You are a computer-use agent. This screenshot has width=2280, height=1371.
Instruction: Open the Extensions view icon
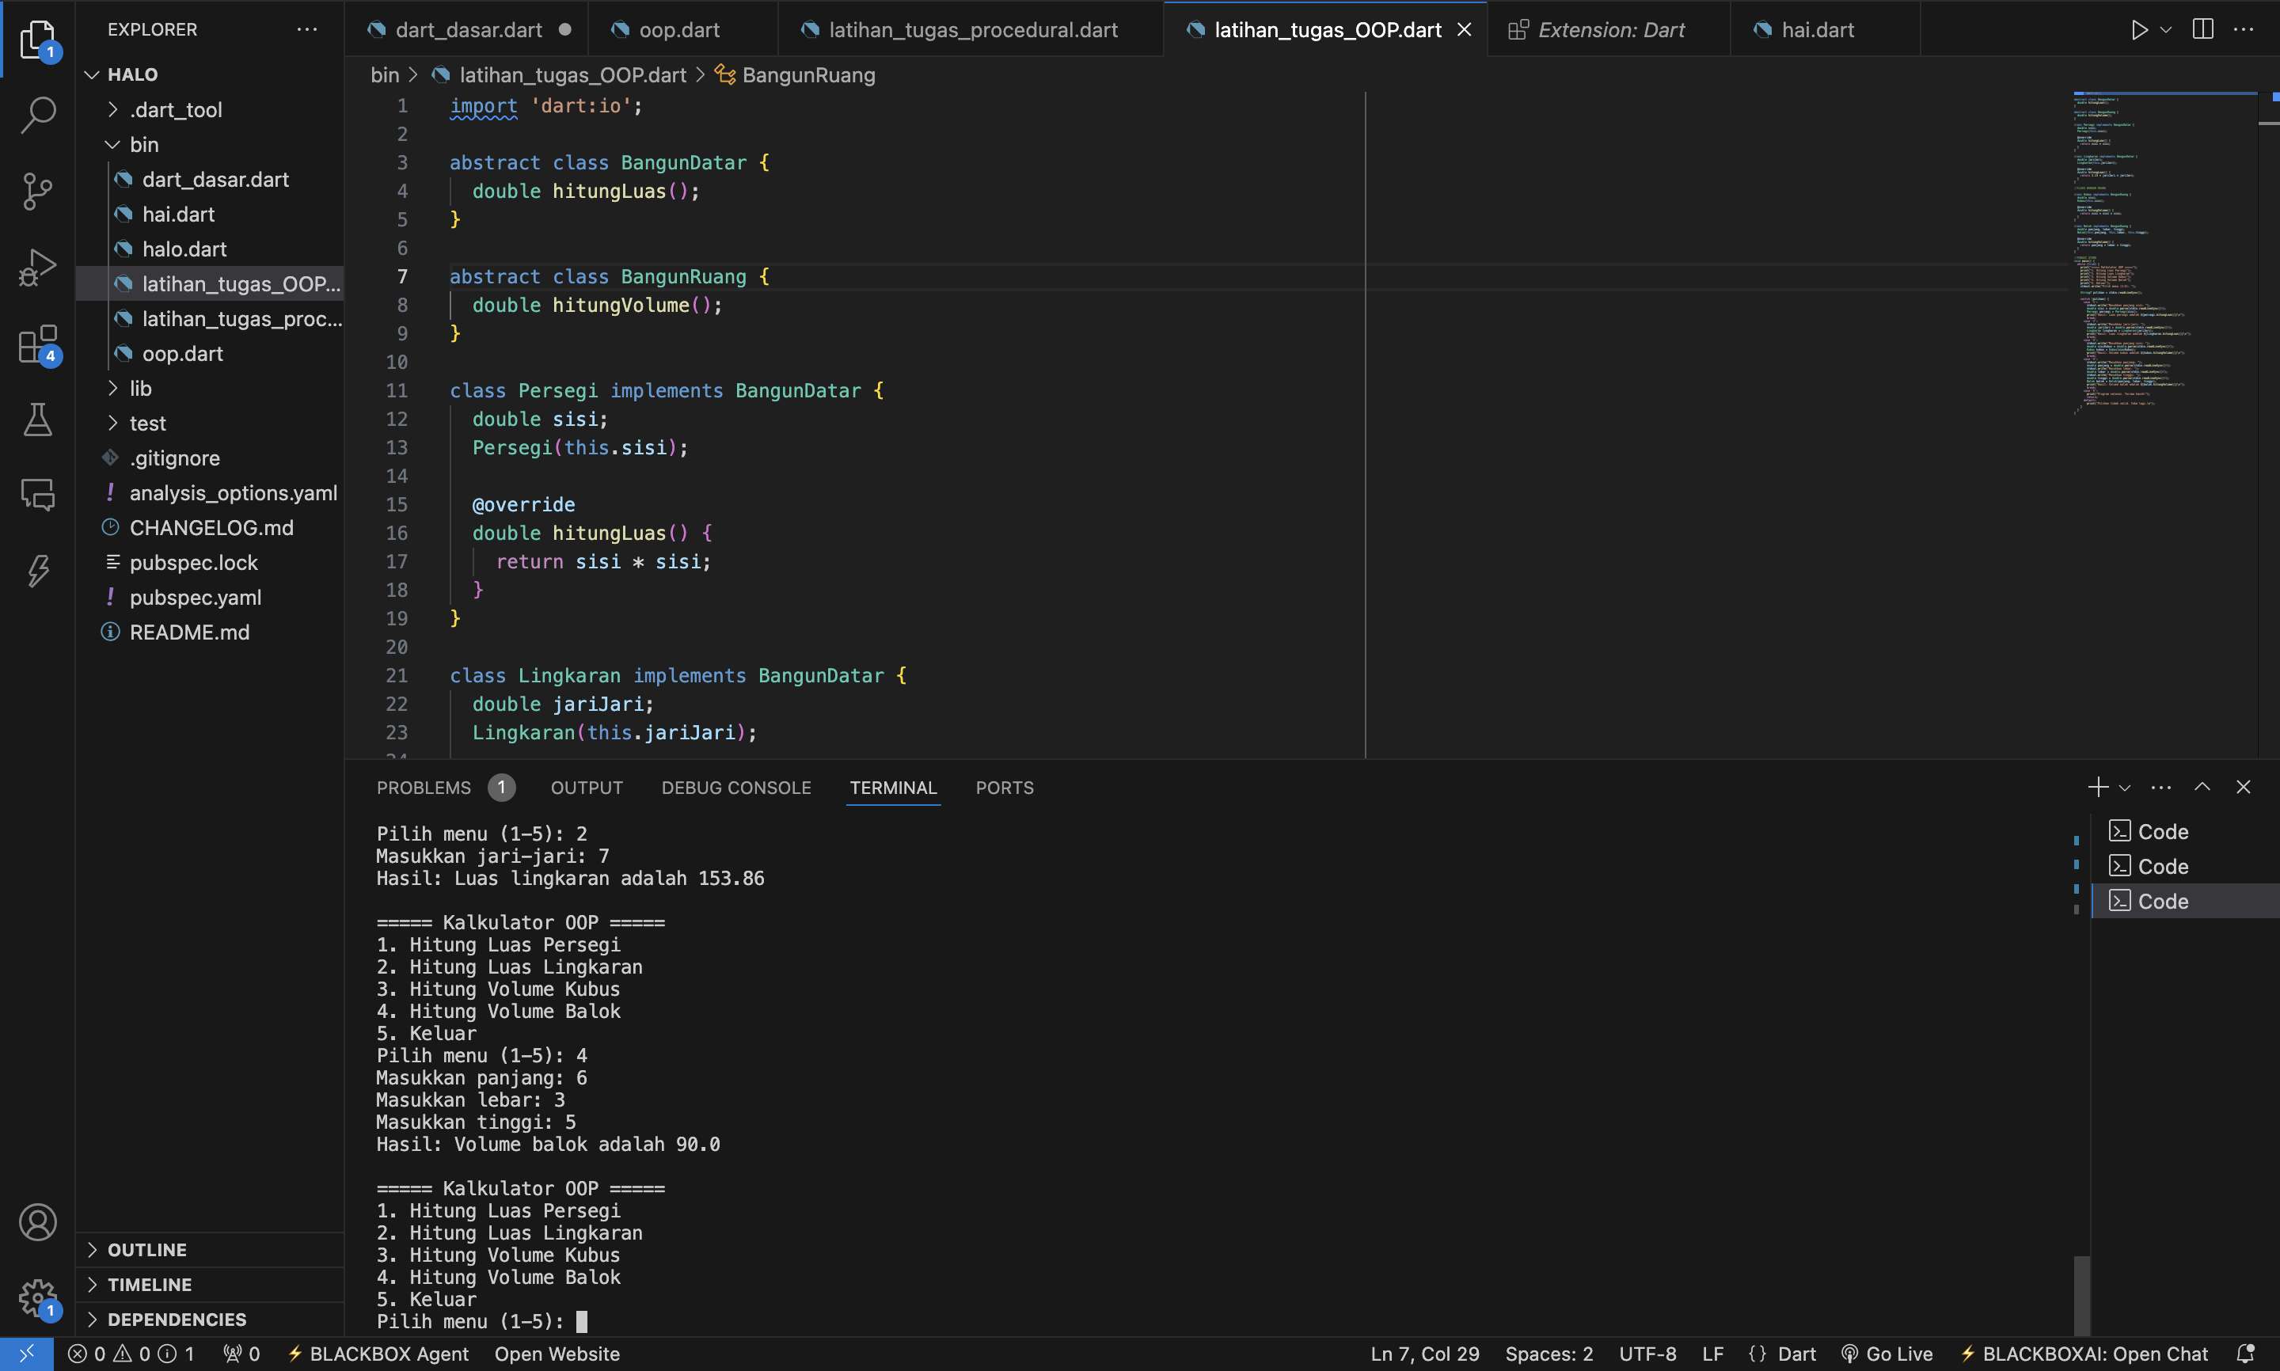tap(38, 344)
